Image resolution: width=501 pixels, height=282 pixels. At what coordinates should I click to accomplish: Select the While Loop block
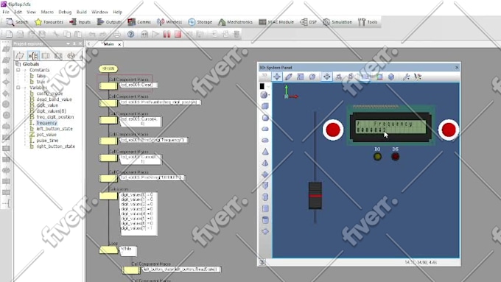pyautogui.click(x=108, y=250)
